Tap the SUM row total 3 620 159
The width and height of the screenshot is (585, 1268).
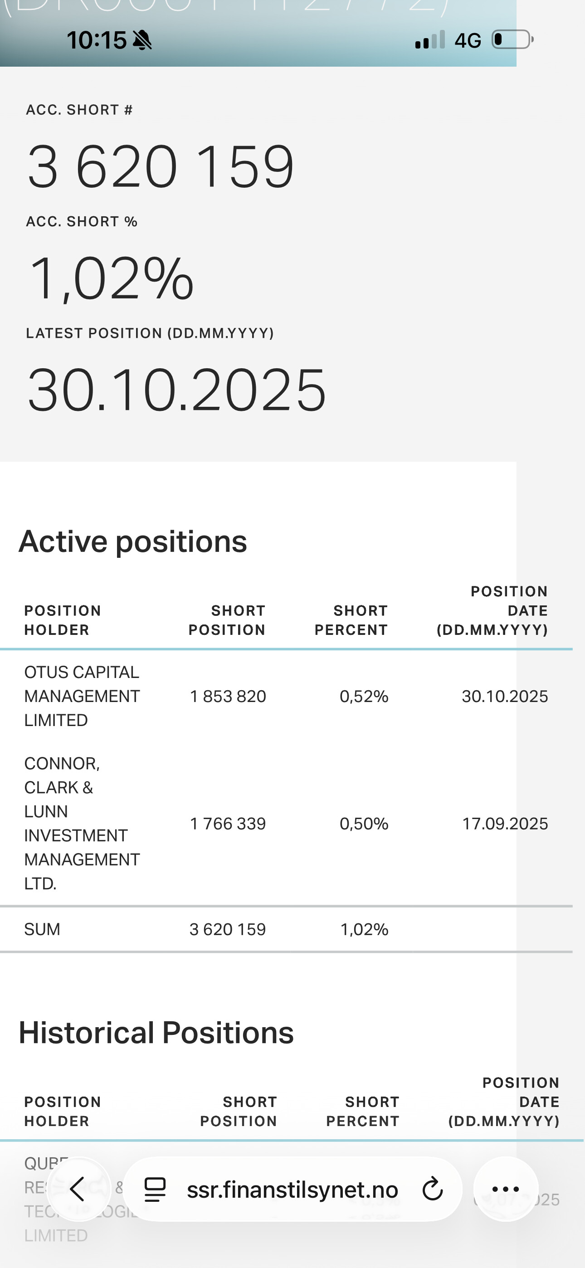click(x=228, y=929)
